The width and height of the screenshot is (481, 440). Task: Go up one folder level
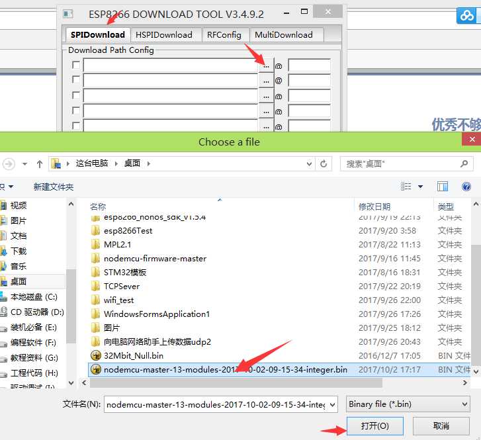coord(40,164)
